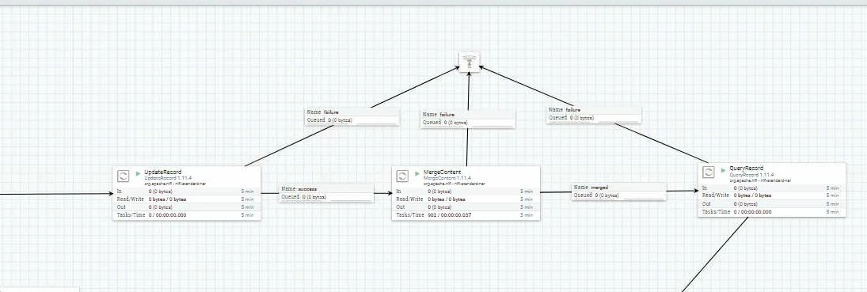Click the Out row of UpdateRecord
The height and width of the screenshot is (292, 867).
coord(187,207)
